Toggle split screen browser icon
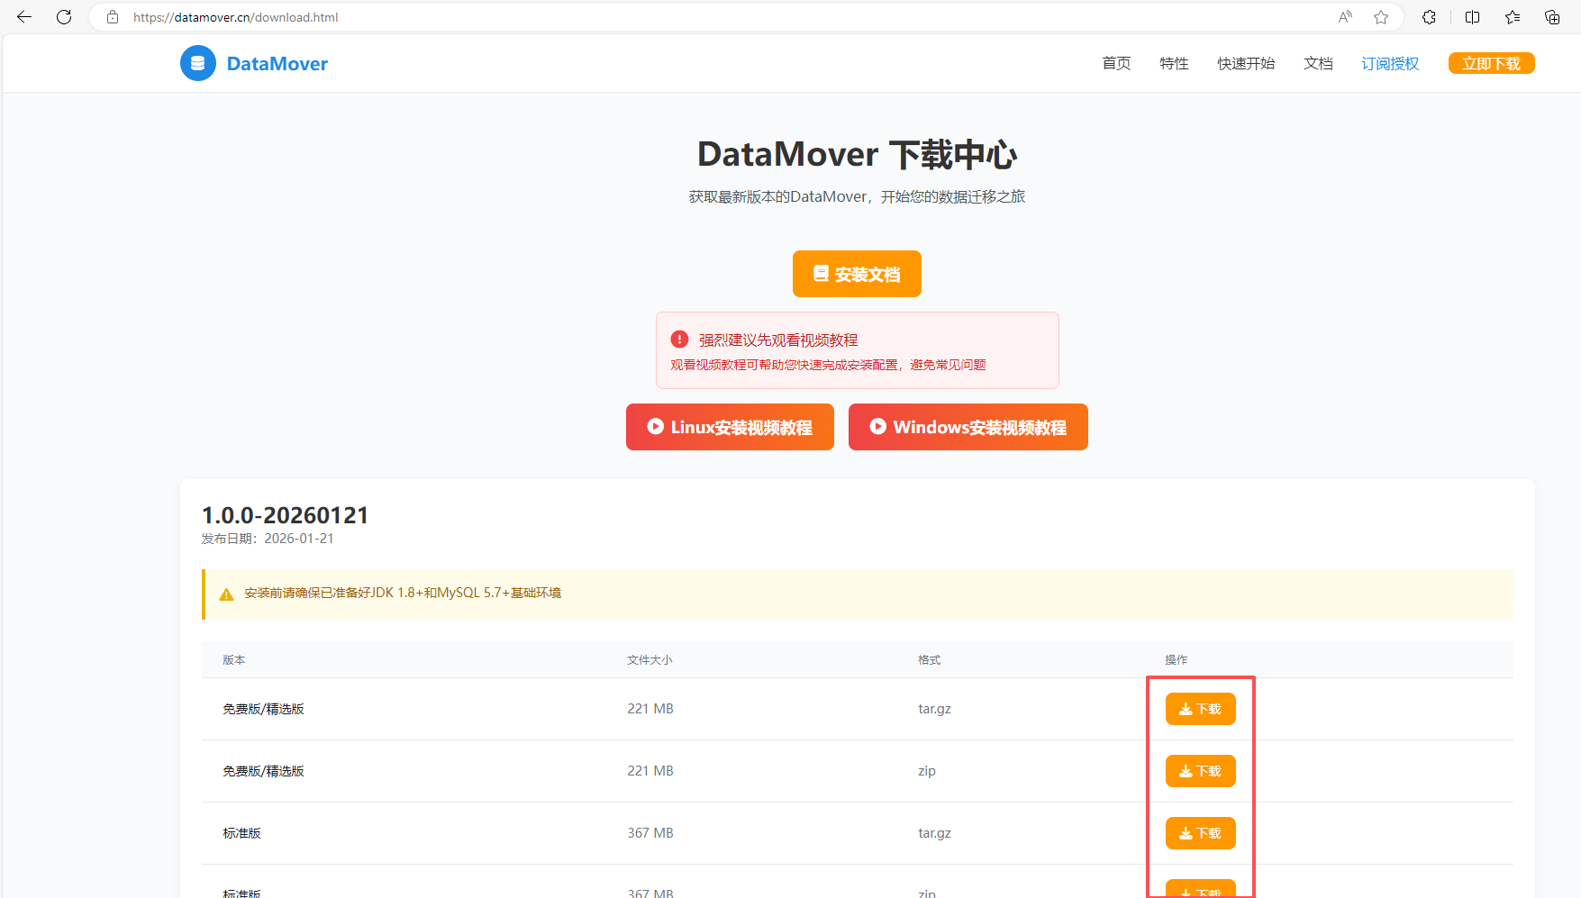1581x898 pixels. [x=1473, y=17]
